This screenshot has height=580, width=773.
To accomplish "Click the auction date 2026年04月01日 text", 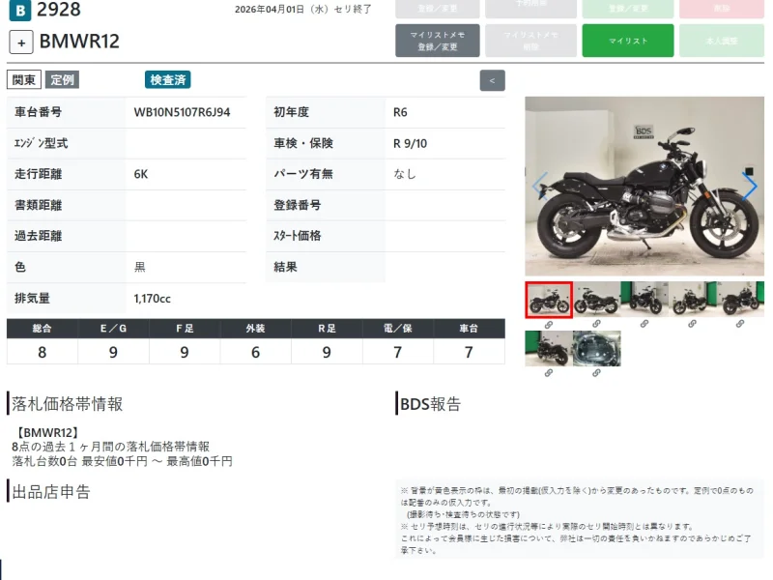I will (x=270, y=10).
